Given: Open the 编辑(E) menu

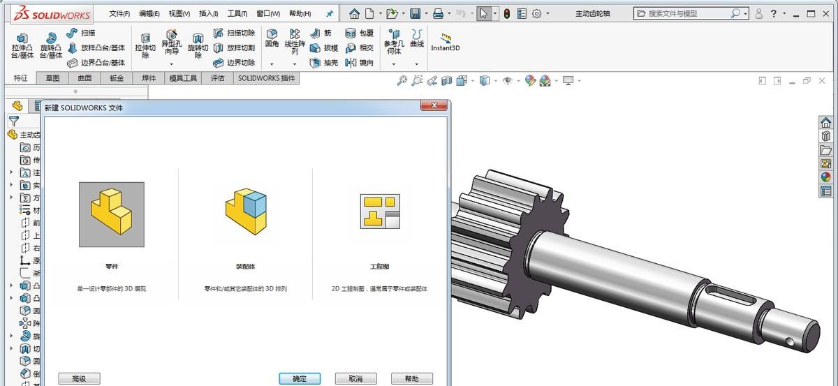Looking at the screenshot, I should [149, 13].
